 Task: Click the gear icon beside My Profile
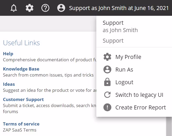point(107,57)
